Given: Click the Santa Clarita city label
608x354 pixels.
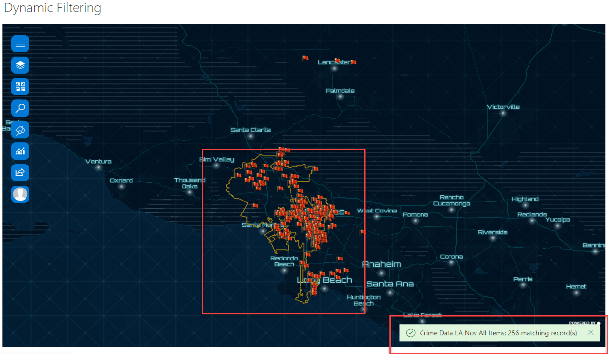Looking at the screenshot, I should point(251,130).
